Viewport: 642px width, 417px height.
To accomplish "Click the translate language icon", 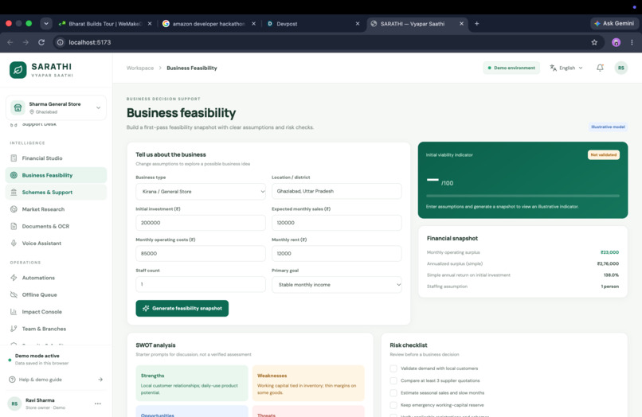I will (x=553, y=68).
